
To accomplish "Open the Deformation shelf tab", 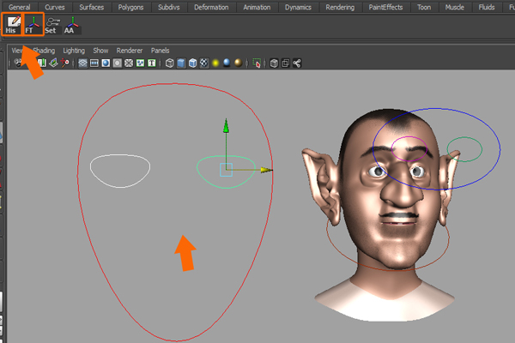I will (x=211, y=7).
